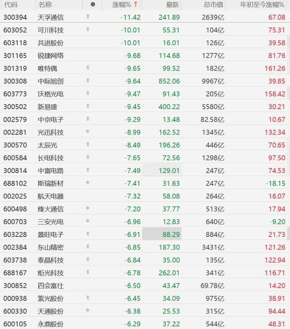Click the market cap 9967亿
The width and height of the screenshot is (290, 329).
(213, 81)
